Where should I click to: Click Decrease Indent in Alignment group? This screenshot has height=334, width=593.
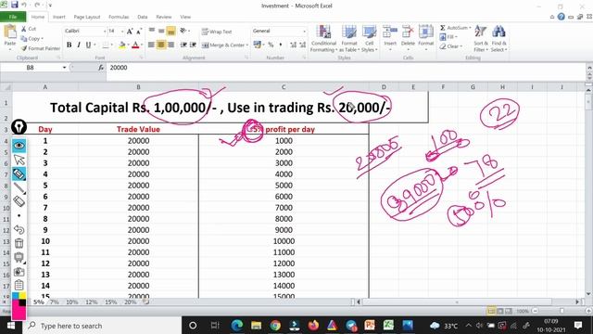183,45
